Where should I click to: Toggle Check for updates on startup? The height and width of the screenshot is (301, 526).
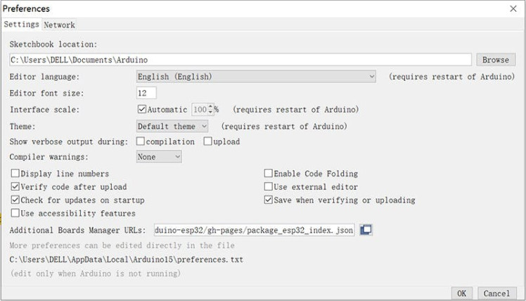[15, 200]
